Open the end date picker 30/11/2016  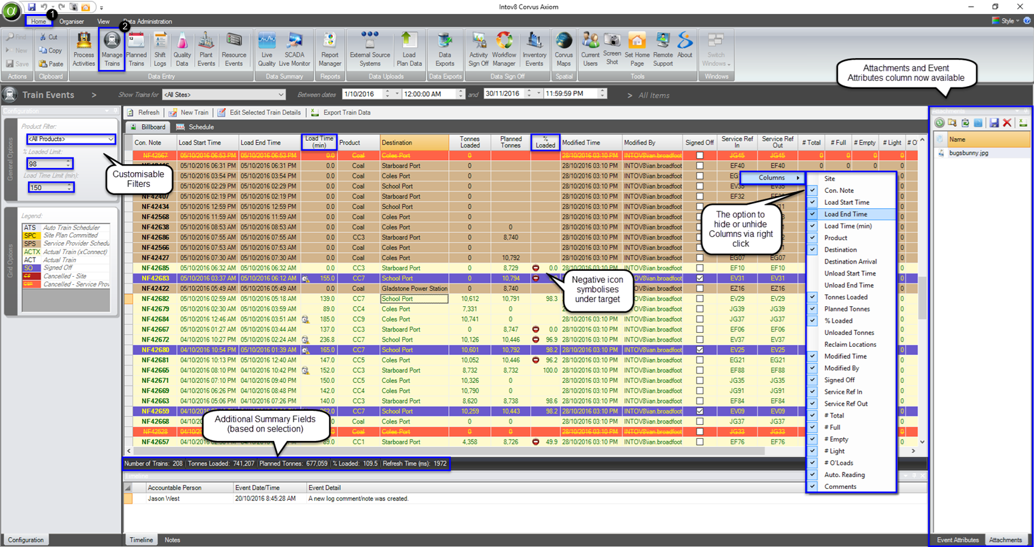(539, 94)
